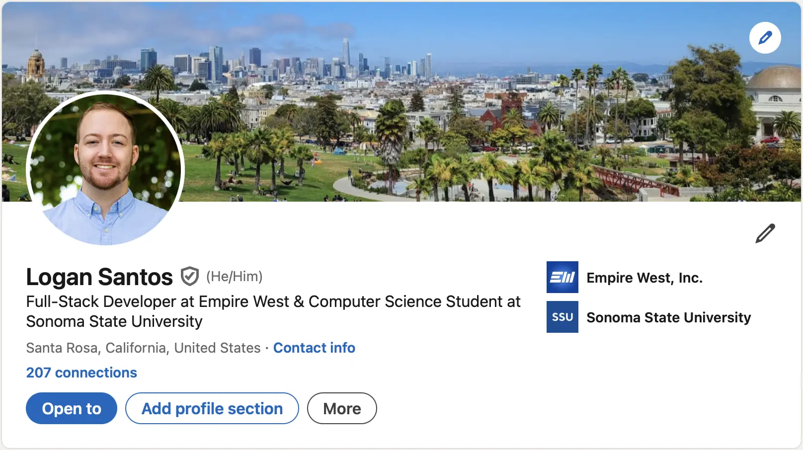Click the (He/Him) pronouns label
This screenshot has height=450, width=803.
tap(234, 276)
